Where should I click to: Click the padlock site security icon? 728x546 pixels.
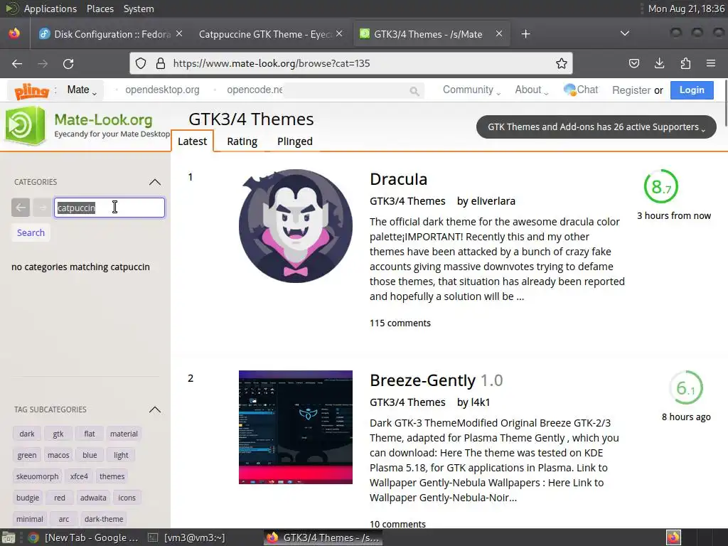161,63
